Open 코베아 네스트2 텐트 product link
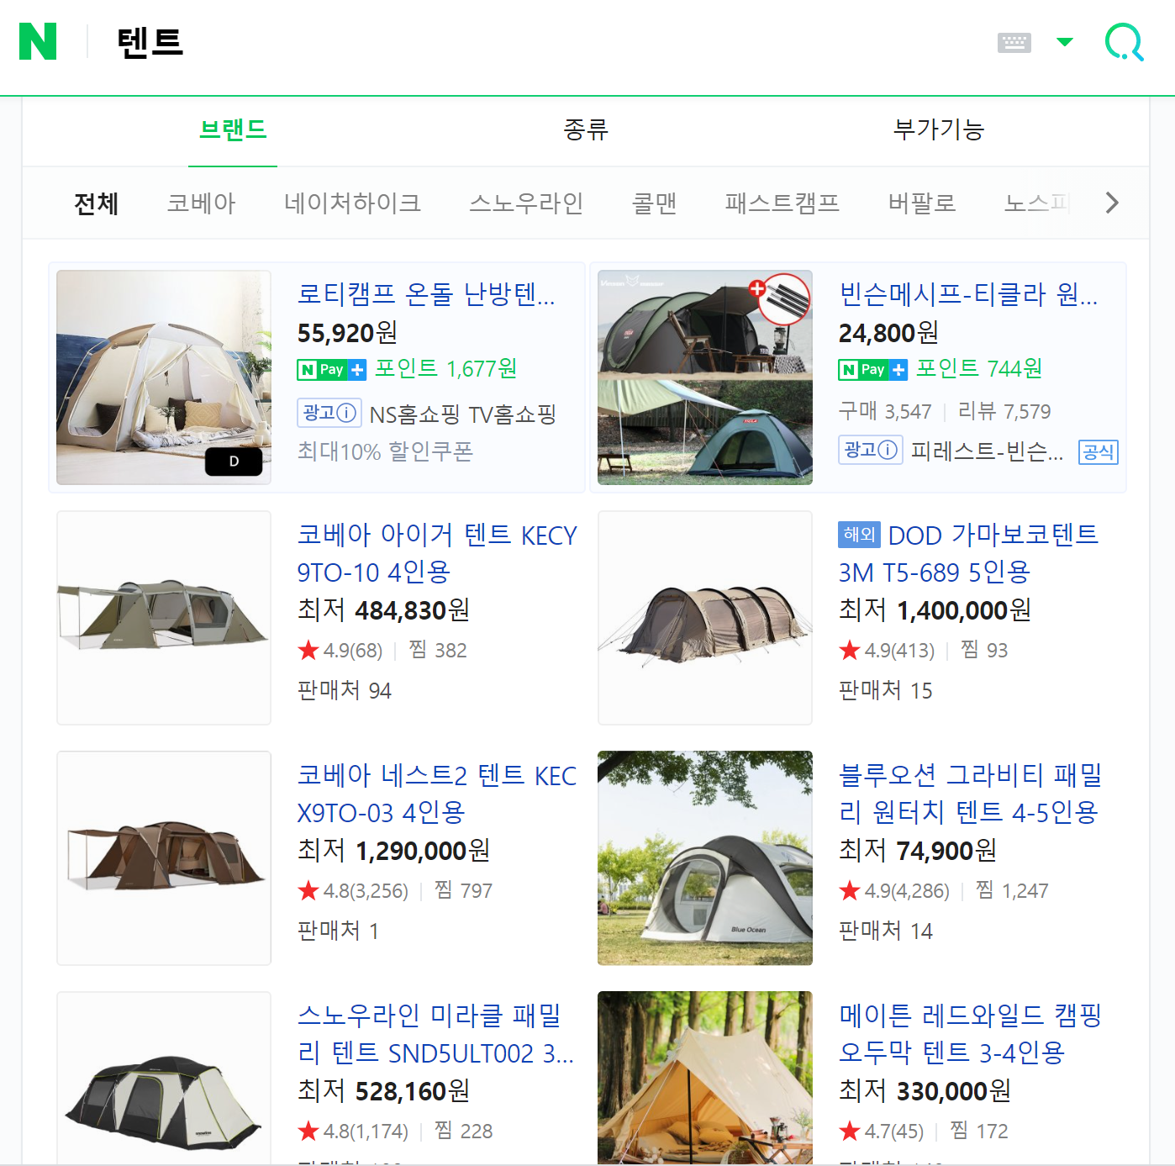The height and width of the screenshot is (1166, 1175). (437, 794)
